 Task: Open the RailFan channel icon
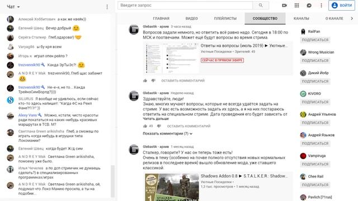point(303,32)
